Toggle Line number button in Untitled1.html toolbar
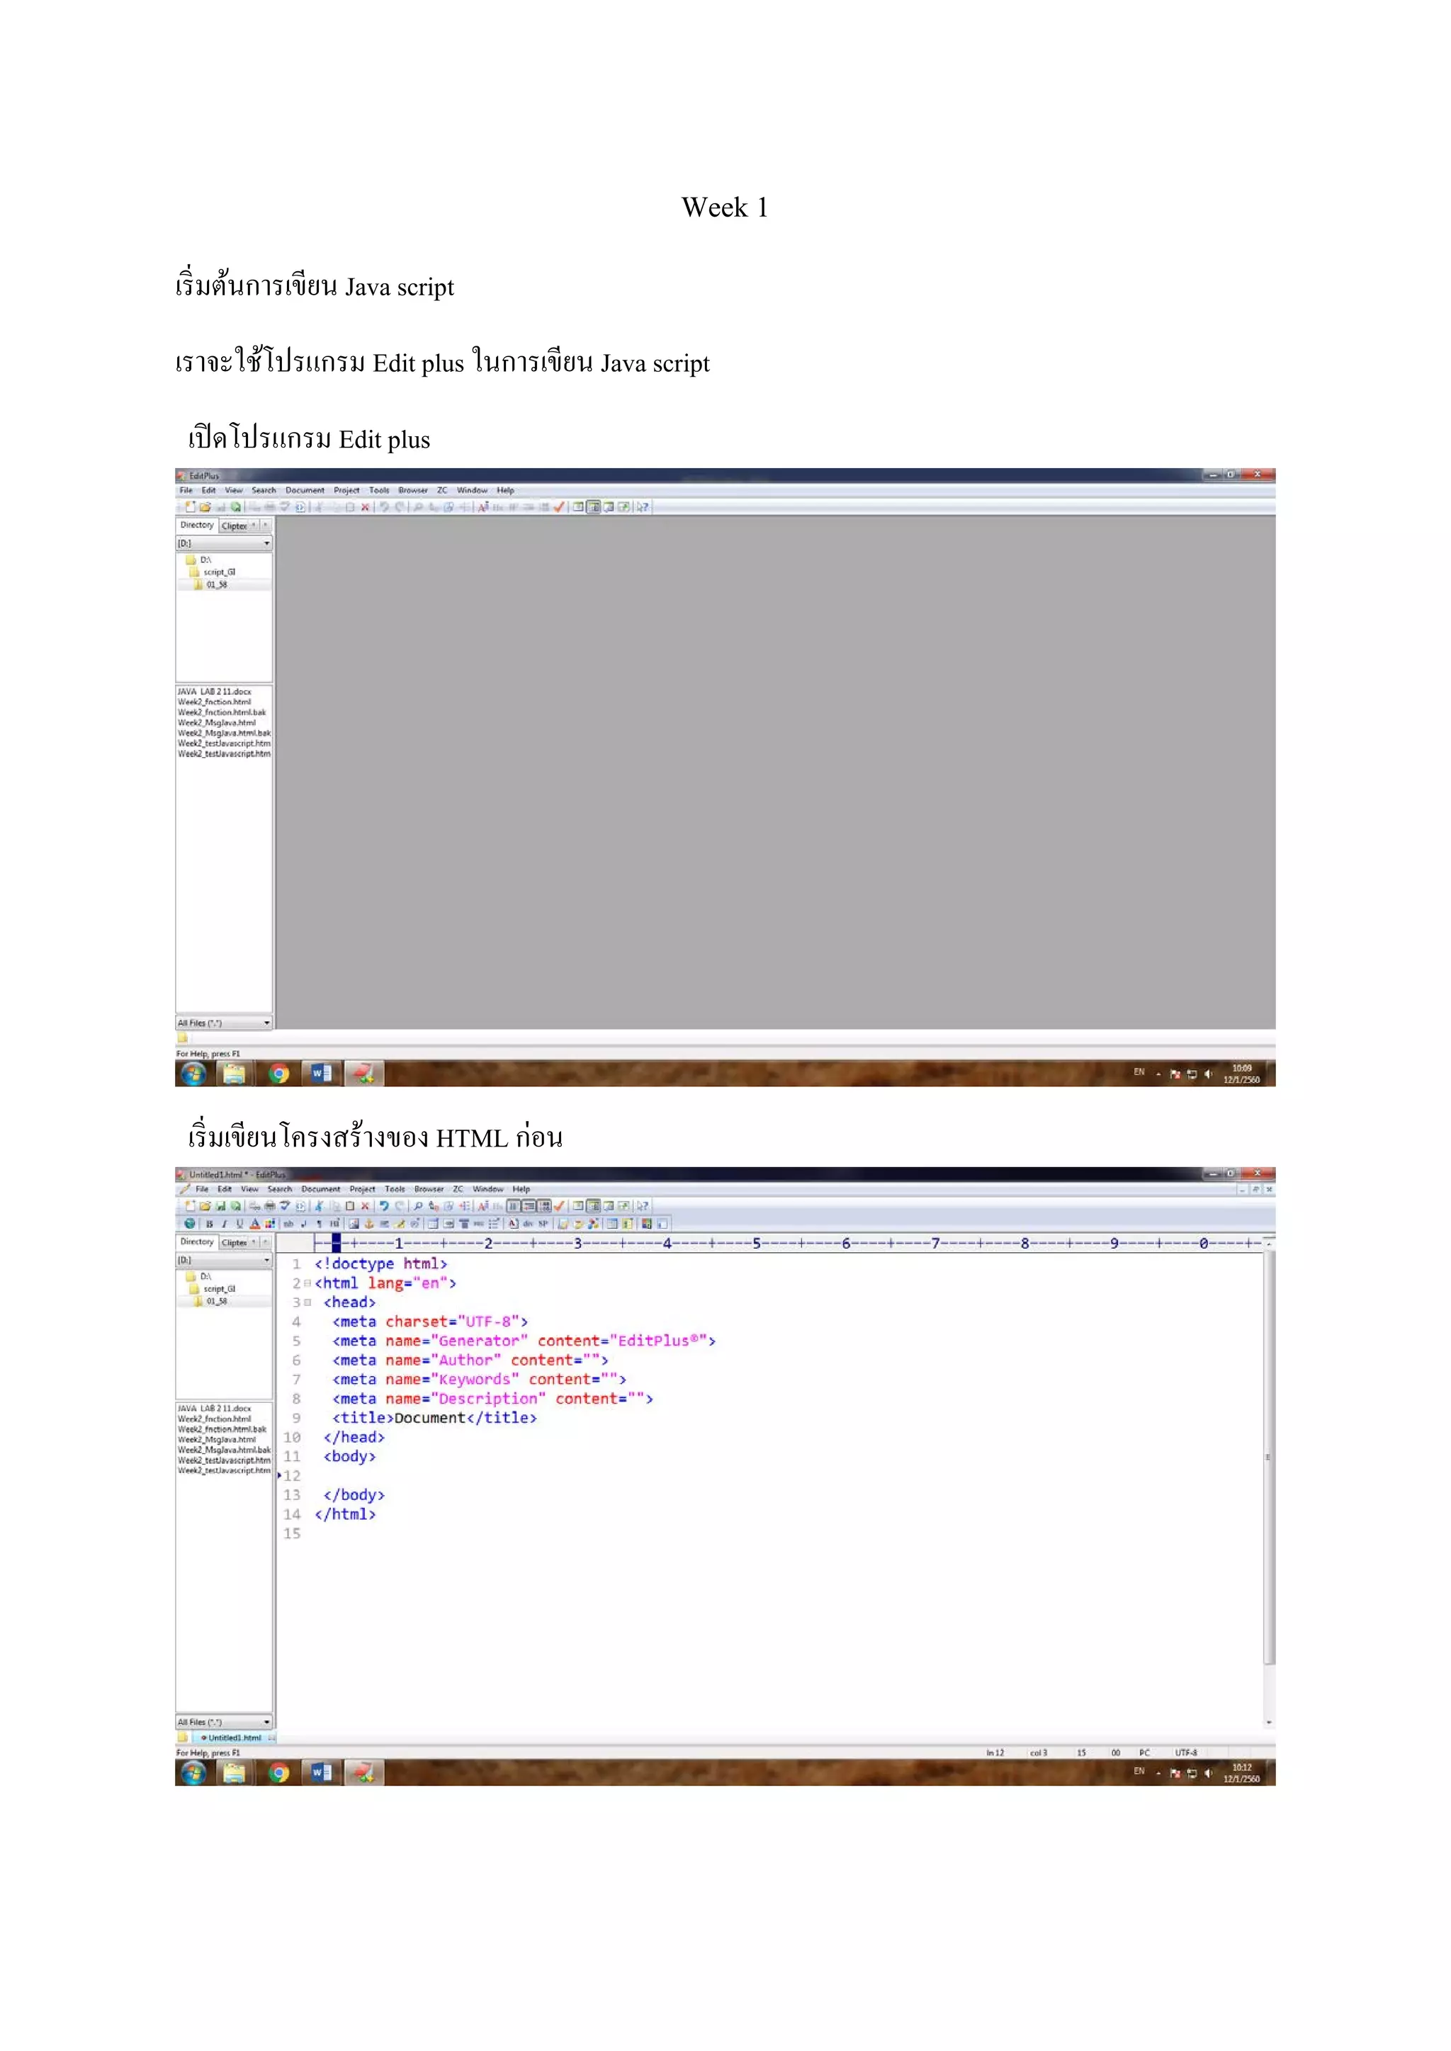1451x2051 pixels. click(545, 1206)
